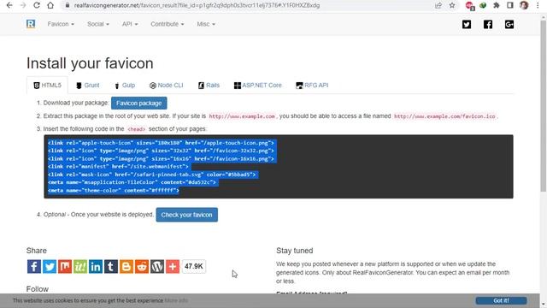The height and width of the screenshot is (308, 547).
Task: Share via the orange Meneame icon
Action: coord(65,266)
